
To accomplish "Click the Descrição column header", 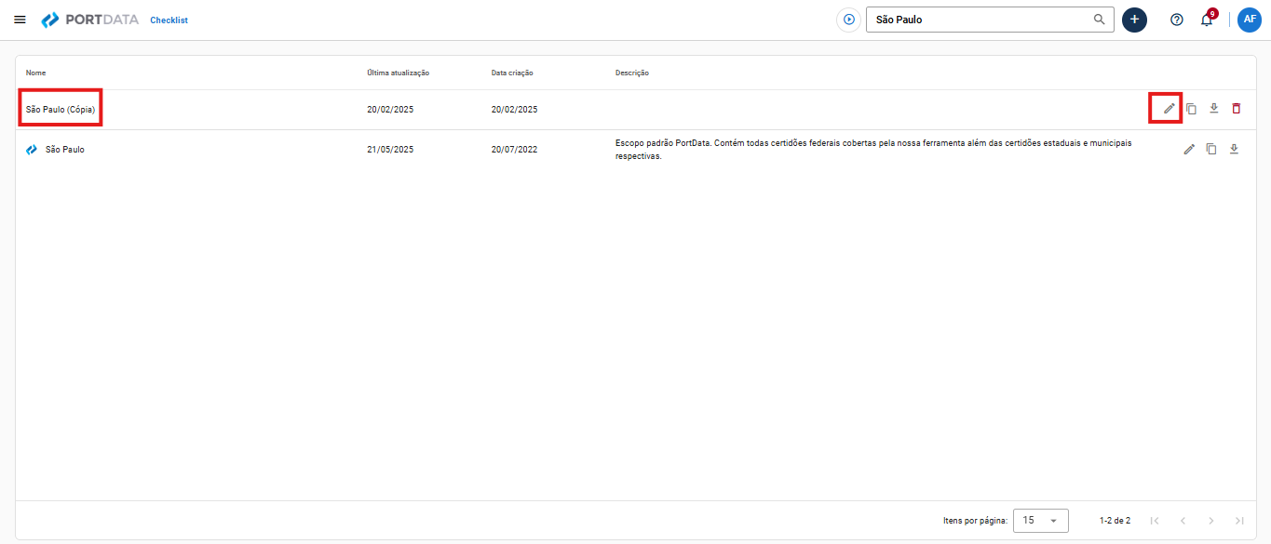I will 632,73.
